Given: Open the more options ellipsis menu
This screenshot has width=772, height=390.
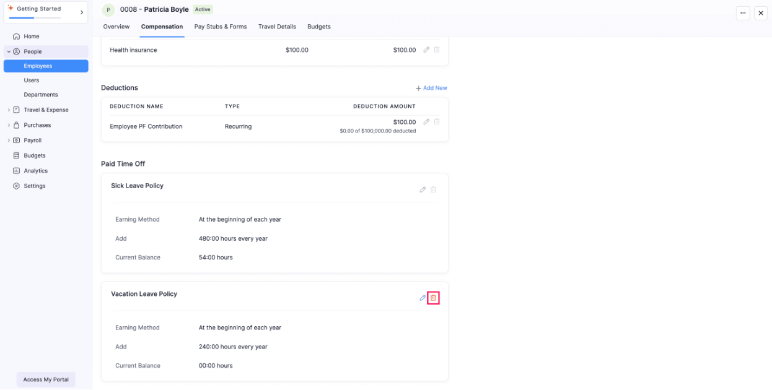Looking at the screenshot, I should pyautogui.click(x=743, y=13).
